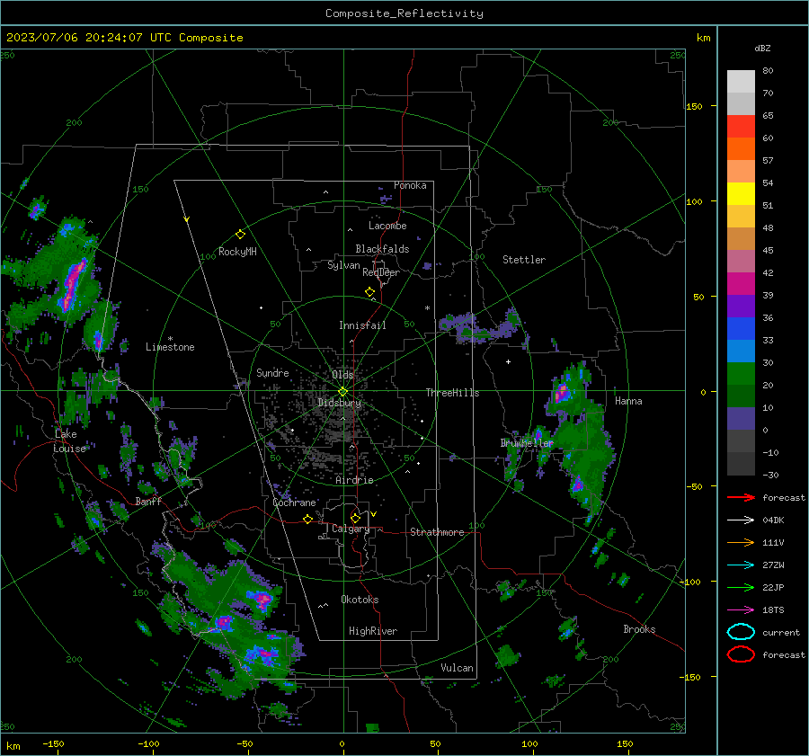Screen dimensions: 809x756
Task: Click the ThreeHills town label
Action: pos(452,393)
